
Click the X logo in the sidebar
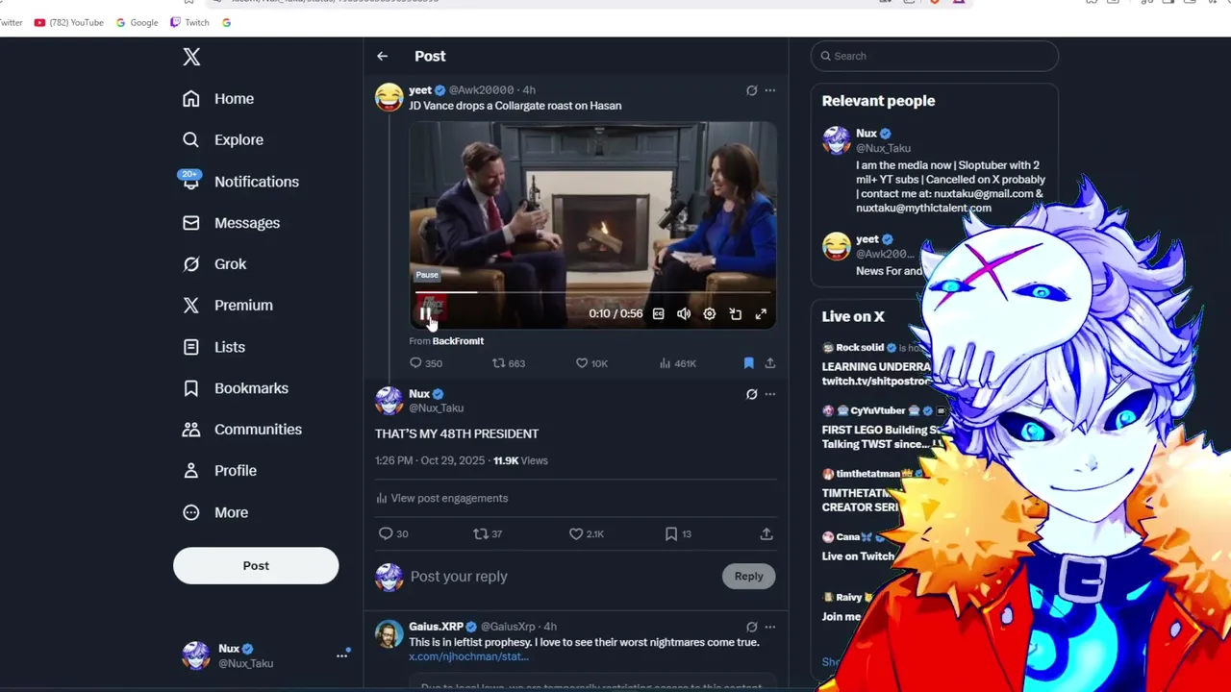click(x=191, y=57)
